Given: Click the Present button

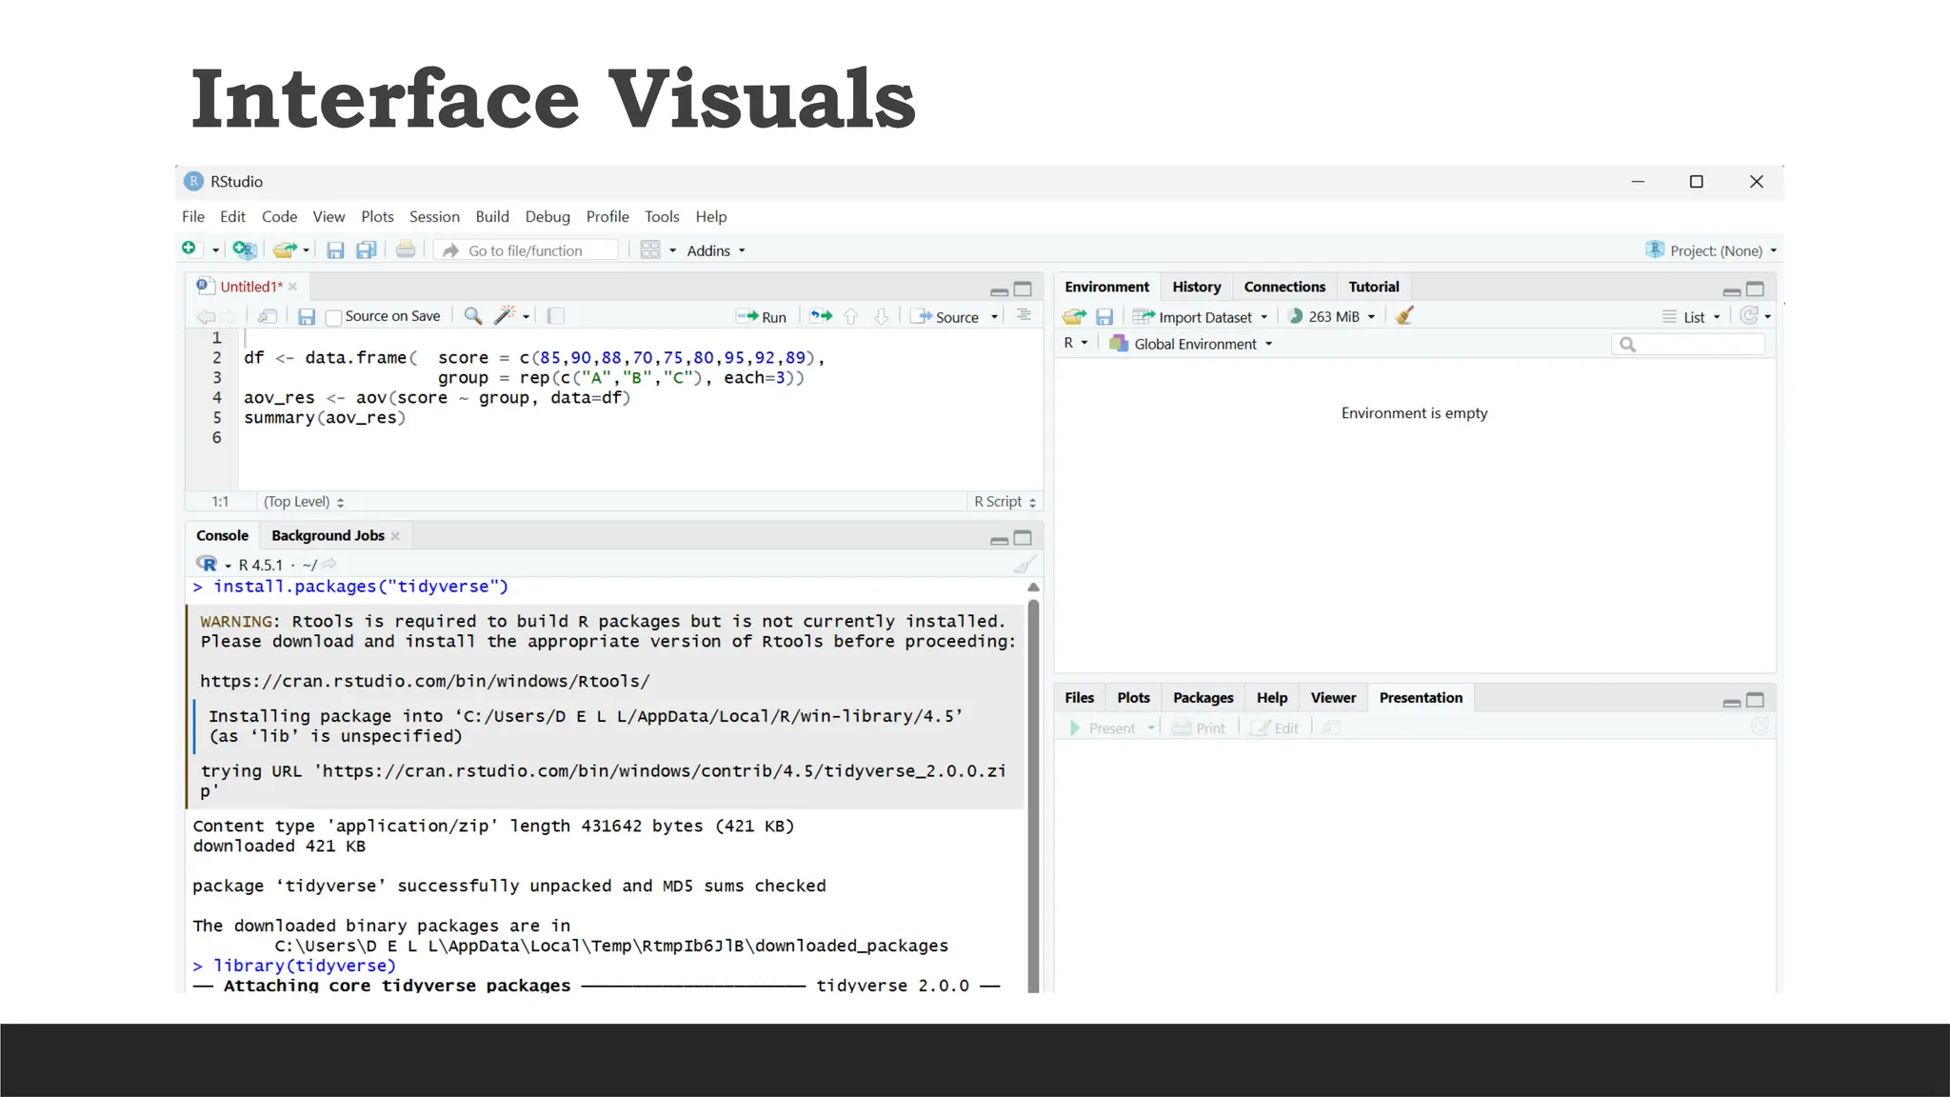Looking at the screenshot, I should [1103, 728].
